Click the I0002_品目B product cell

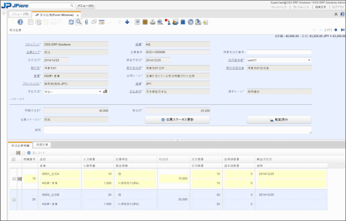coord(60,195)
